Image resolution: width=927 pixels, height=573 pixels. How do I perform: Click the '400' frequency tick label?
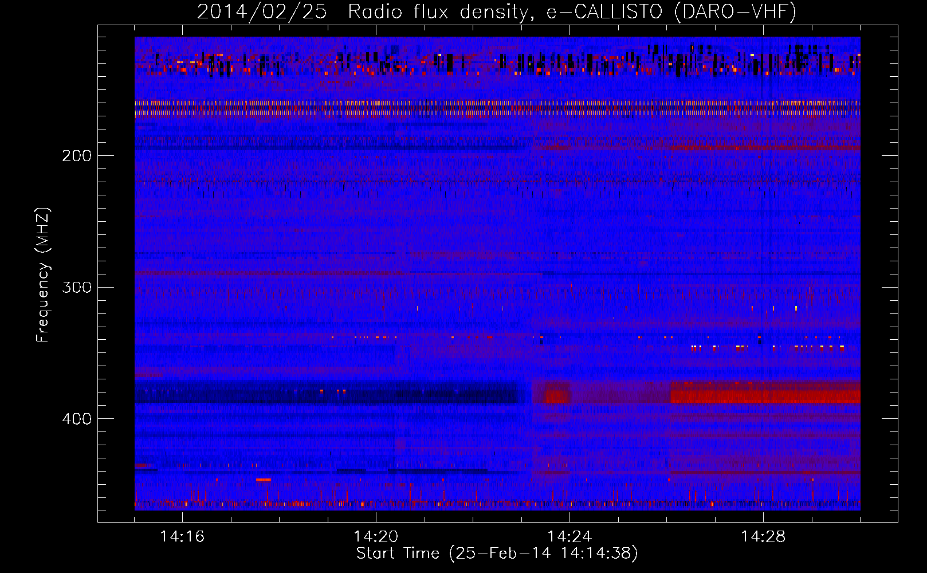77,419
